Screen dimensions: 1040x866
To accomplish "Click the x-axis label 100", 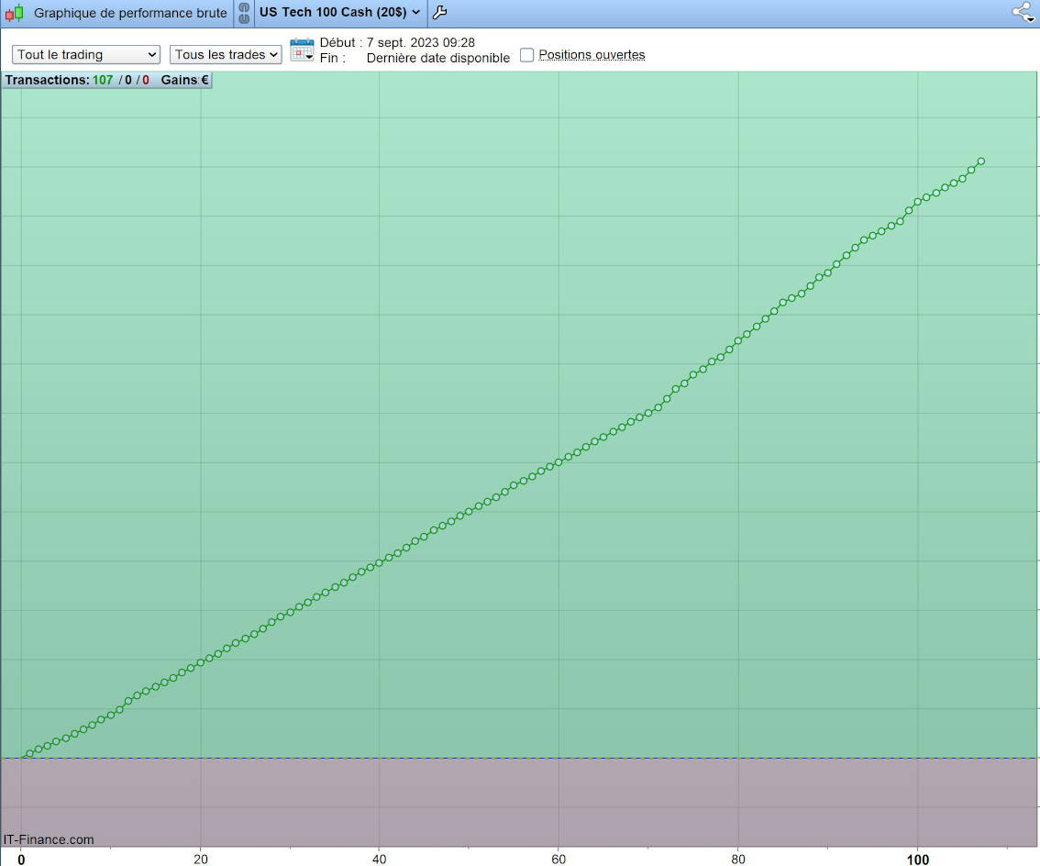I will point(918,860).
